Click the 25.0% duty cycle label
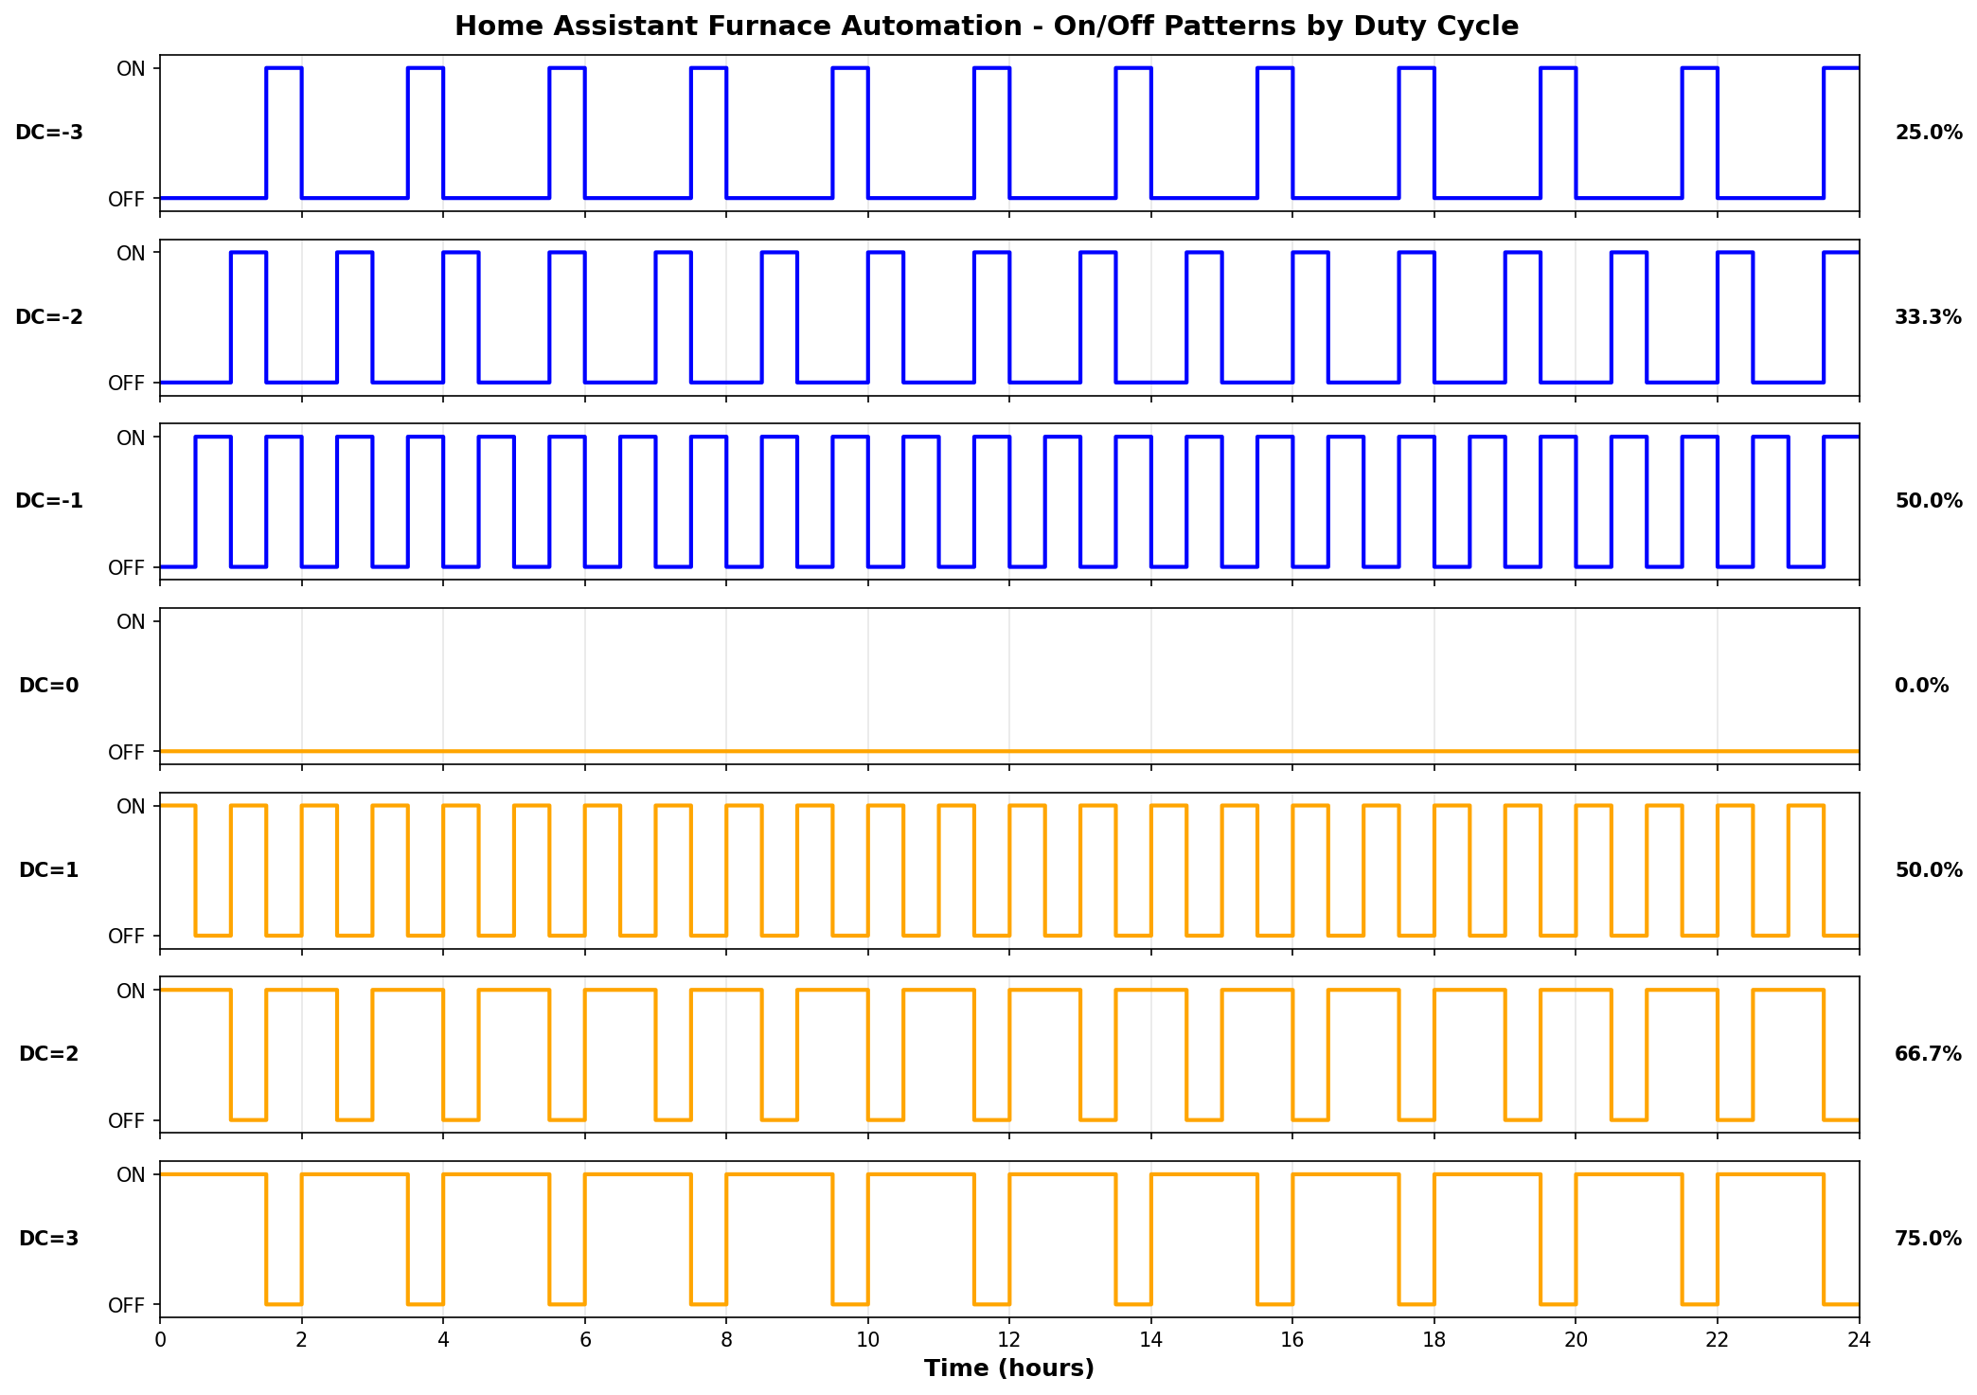 [1928, 133]
